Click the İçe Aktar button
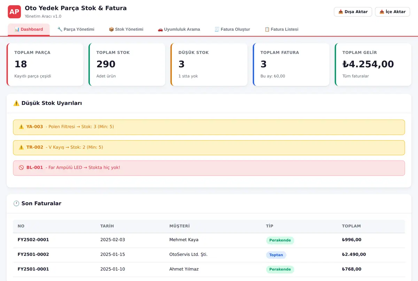The height and width of the screenshot is (281, 418). [x=393, y=12]
